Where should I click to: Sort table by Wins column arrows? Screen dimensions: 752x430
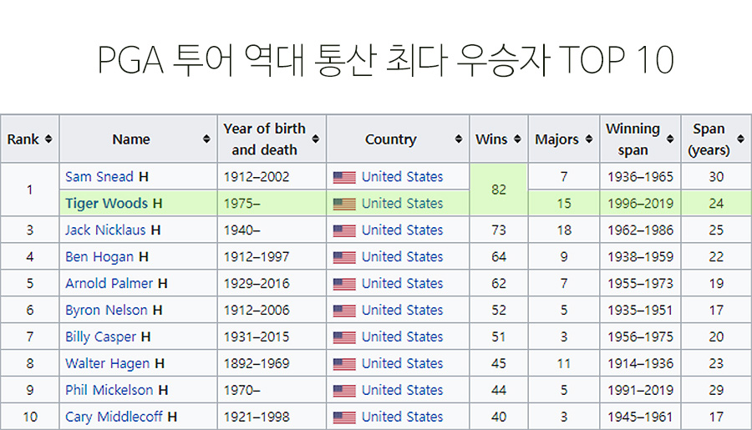[x=517, y=139]
